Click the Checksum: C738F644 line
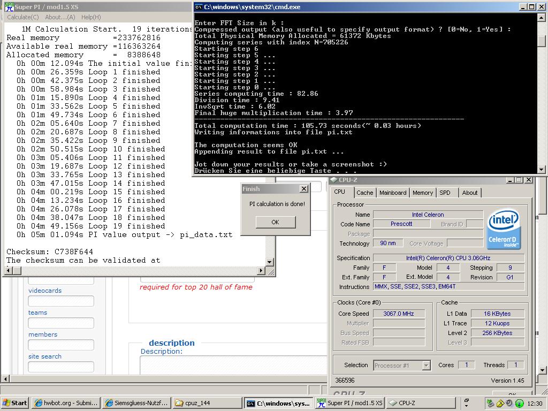Viewport: 548px width, 411px height. (50, 252)
